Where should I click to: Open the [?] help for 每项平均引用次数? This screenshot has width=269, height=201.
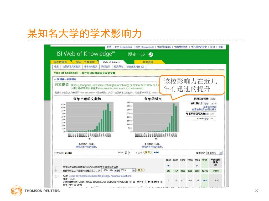[206, 114]
